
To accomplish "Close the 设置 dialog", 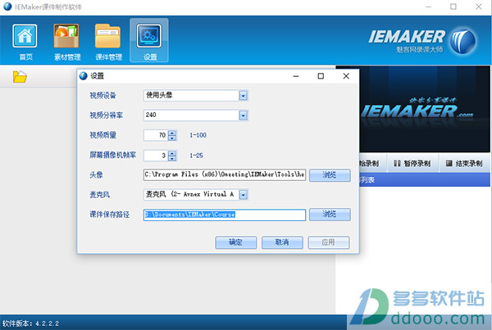I will [x=346, y=76].
